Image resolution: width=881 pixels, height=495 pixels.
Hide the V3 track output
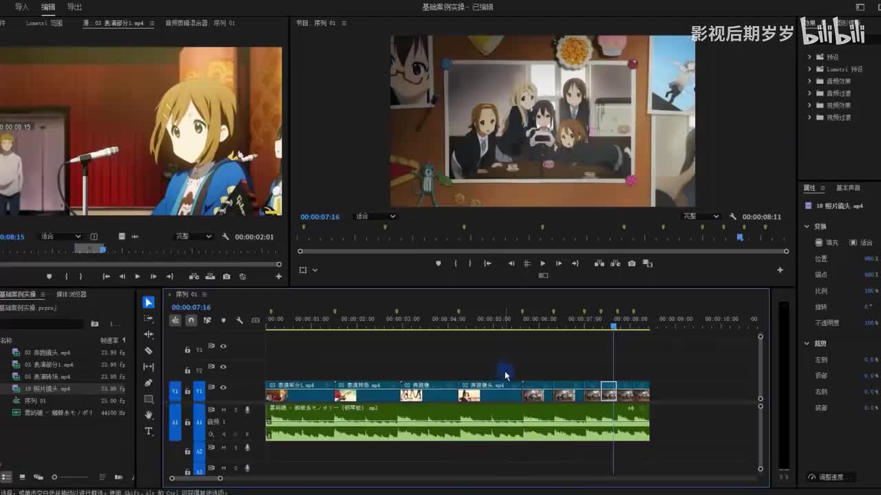tap(223, 346)
